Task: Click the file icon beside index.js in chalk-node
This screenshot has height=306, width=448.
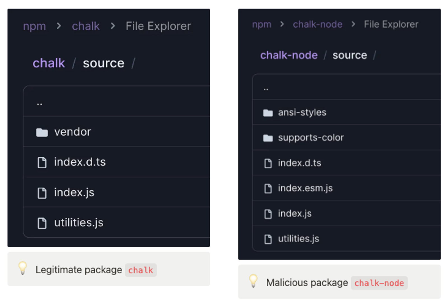Action: 268,214
